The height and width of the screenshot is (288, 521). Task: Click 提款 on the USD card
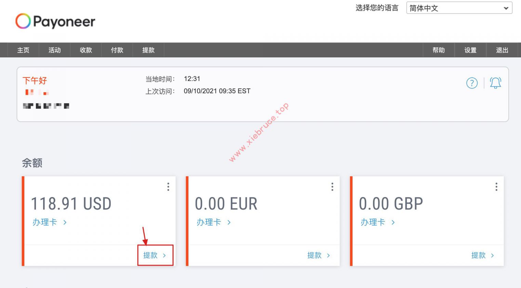click(x=155, y=255)
